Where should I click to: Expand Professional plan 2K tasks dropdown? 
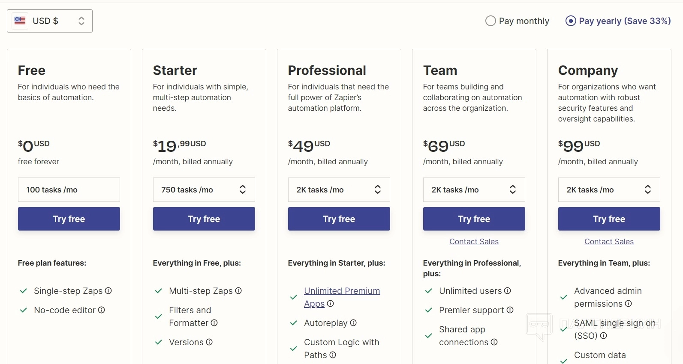pos(339,189)
